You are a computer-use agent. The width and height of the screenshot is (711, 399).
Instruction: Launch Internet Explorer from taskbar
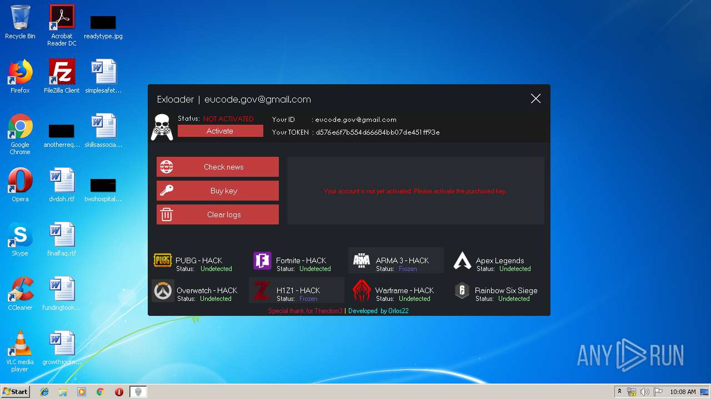44,392
